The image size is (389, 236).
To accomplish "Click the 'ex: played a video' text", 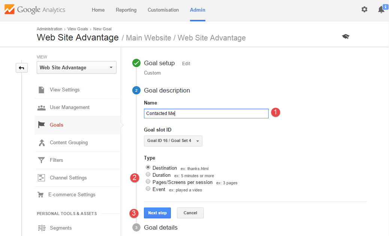I will [186, 190].
